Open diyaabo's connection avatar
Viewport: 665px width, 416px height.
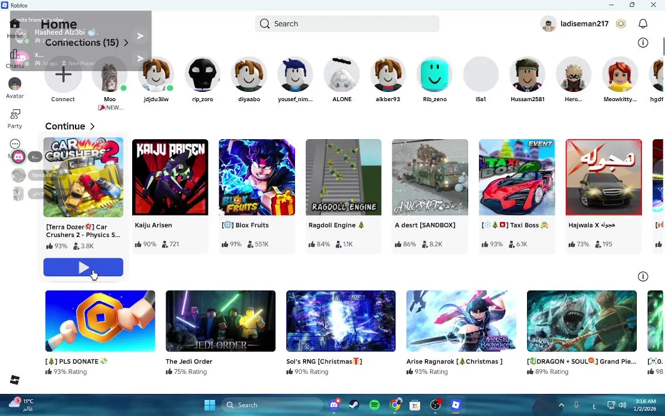tap(249, 75)
